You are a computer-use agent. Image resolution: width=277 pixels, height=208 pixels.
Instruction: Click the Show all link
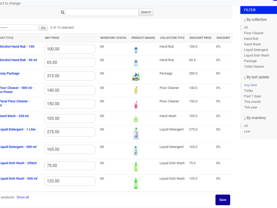point(23,197)
